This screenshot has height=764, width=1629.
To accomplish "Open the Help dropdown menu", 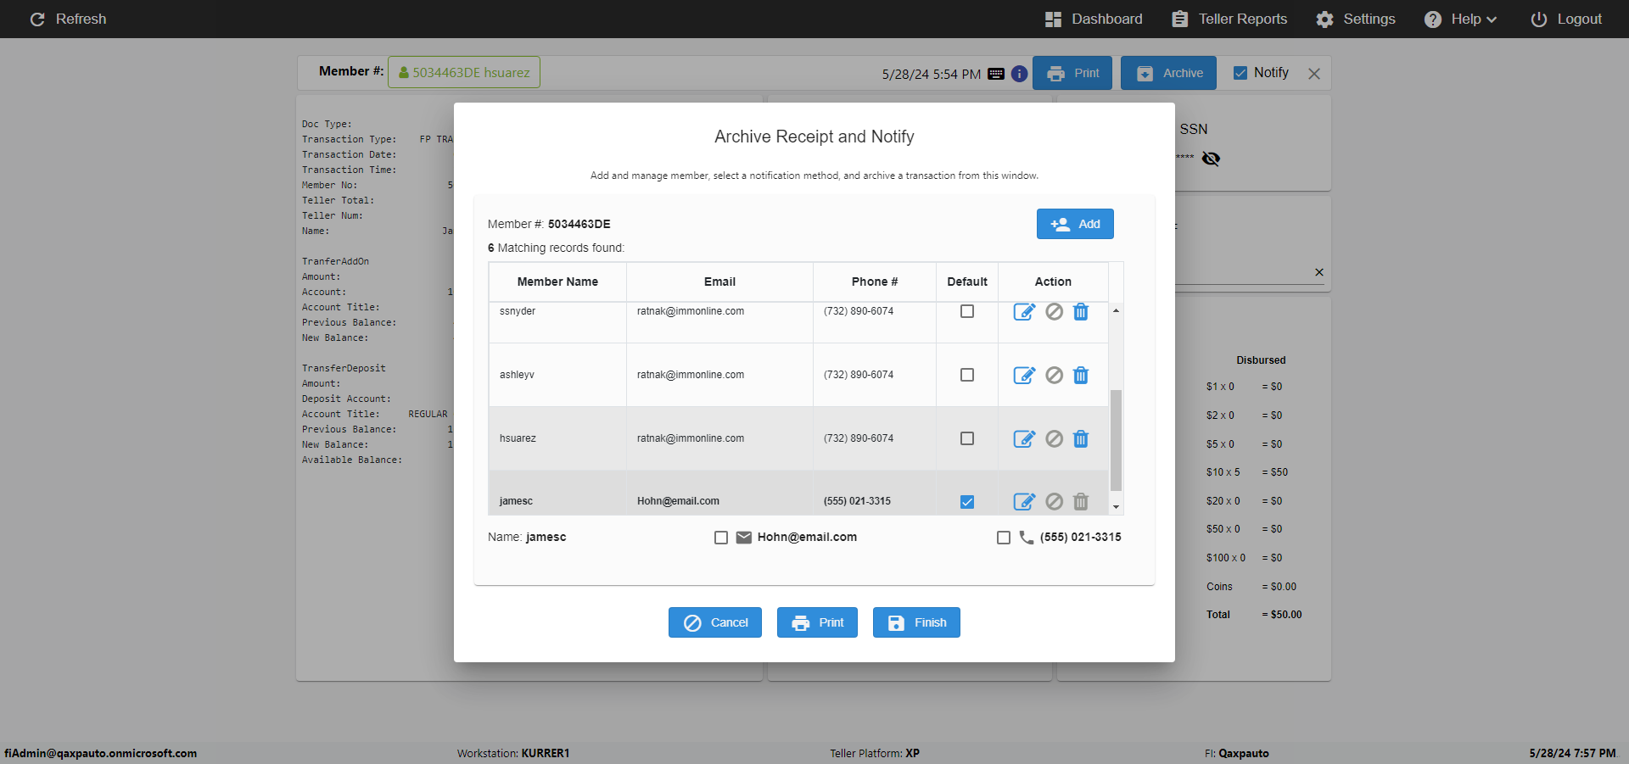I will (x=1460, y=19).
